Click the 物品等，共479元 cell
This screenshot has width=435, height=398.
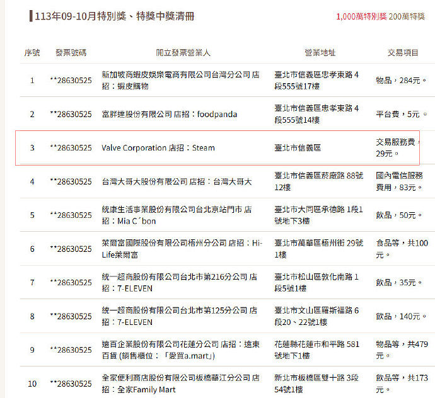pos(402,350)
